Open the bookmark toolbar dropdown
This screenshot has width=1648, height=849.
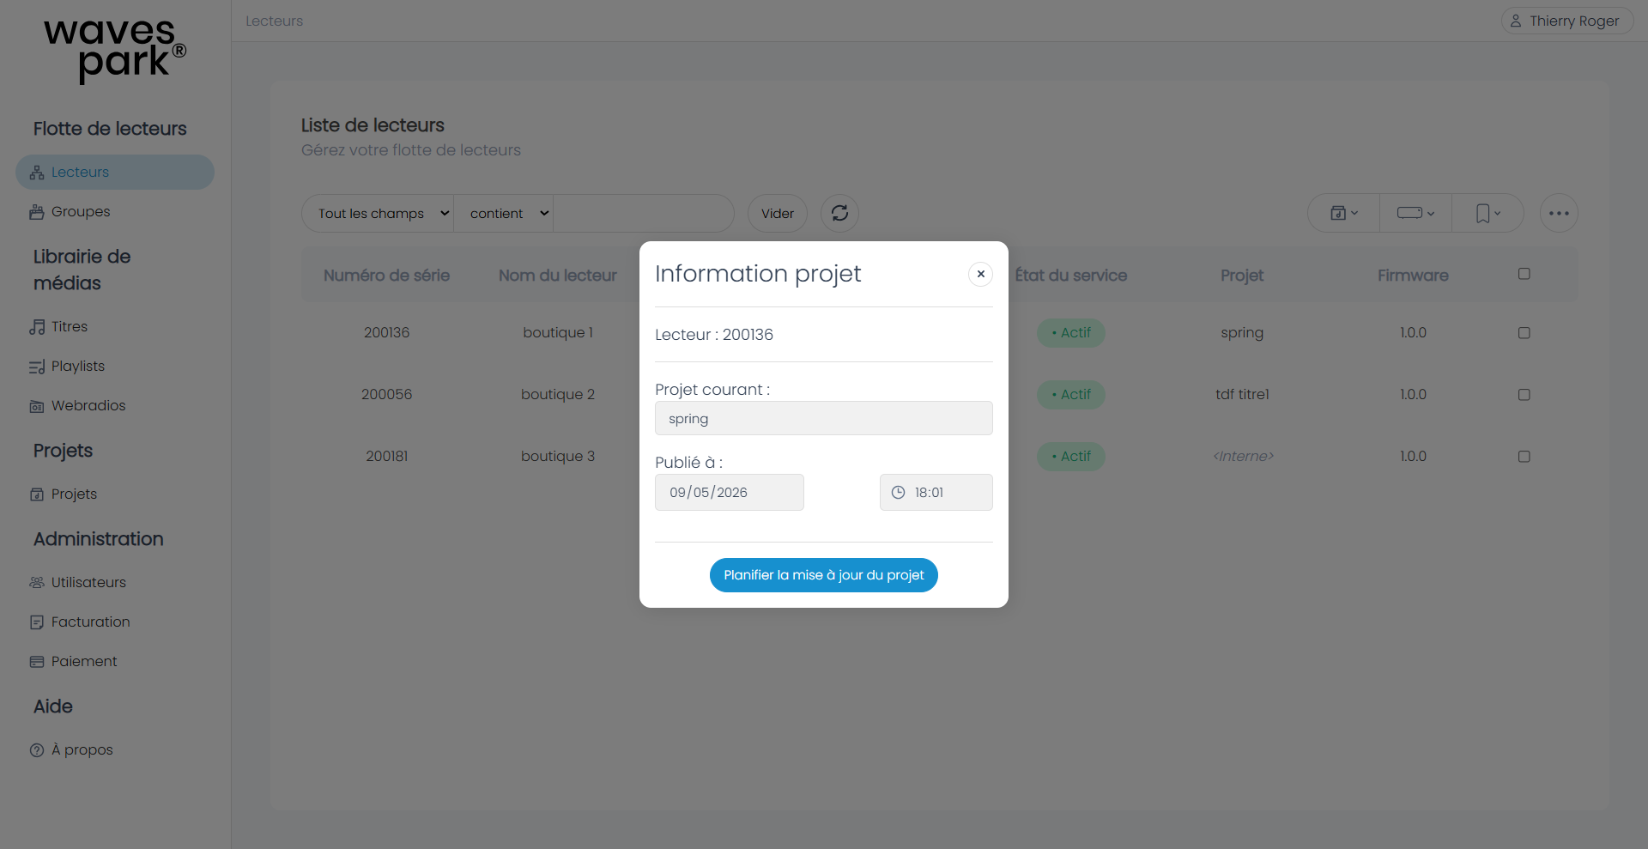click(x=1487, y=213)
